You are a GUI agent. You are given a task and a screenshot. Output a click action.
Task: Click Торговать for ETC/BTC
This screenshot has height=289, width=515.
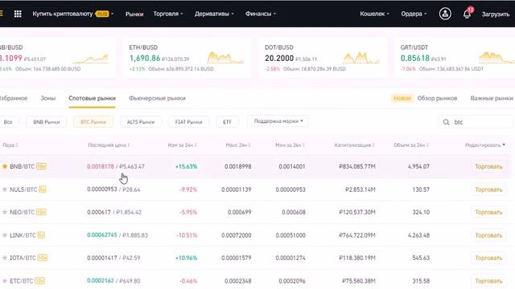click(488, 281)
